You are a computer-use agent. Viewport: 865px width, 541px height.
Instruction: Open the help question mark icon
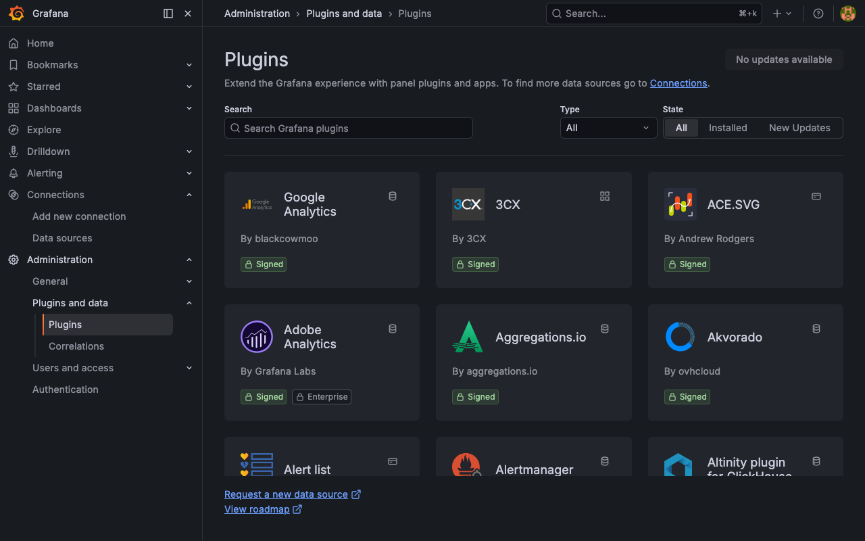coord(818,14)
